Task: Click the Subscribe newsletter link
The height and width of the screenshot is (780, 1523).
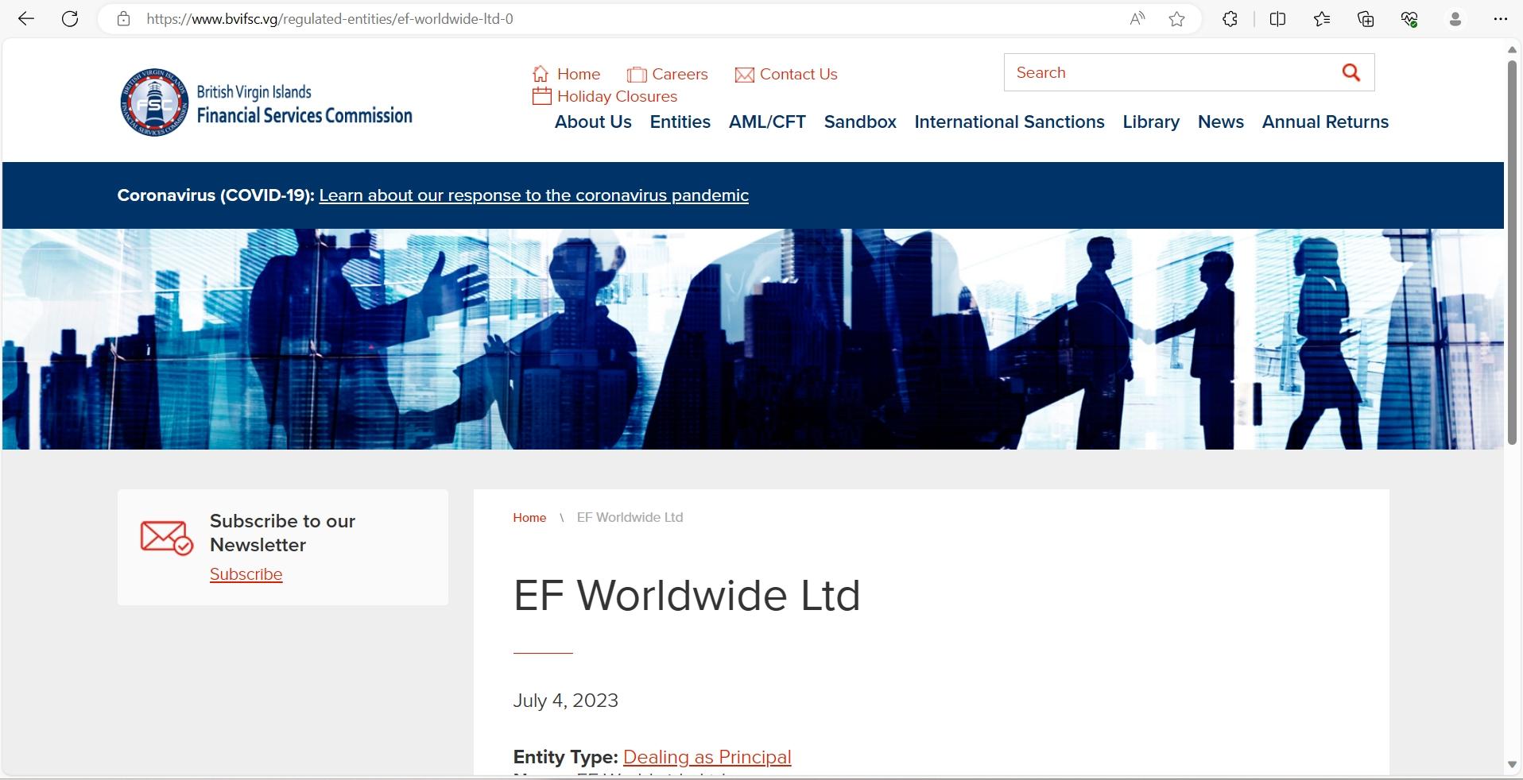Action: coord(246,574)
